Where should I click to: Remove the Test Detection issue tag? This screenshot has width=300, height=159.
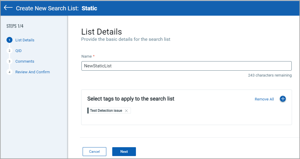coord(126,111)
